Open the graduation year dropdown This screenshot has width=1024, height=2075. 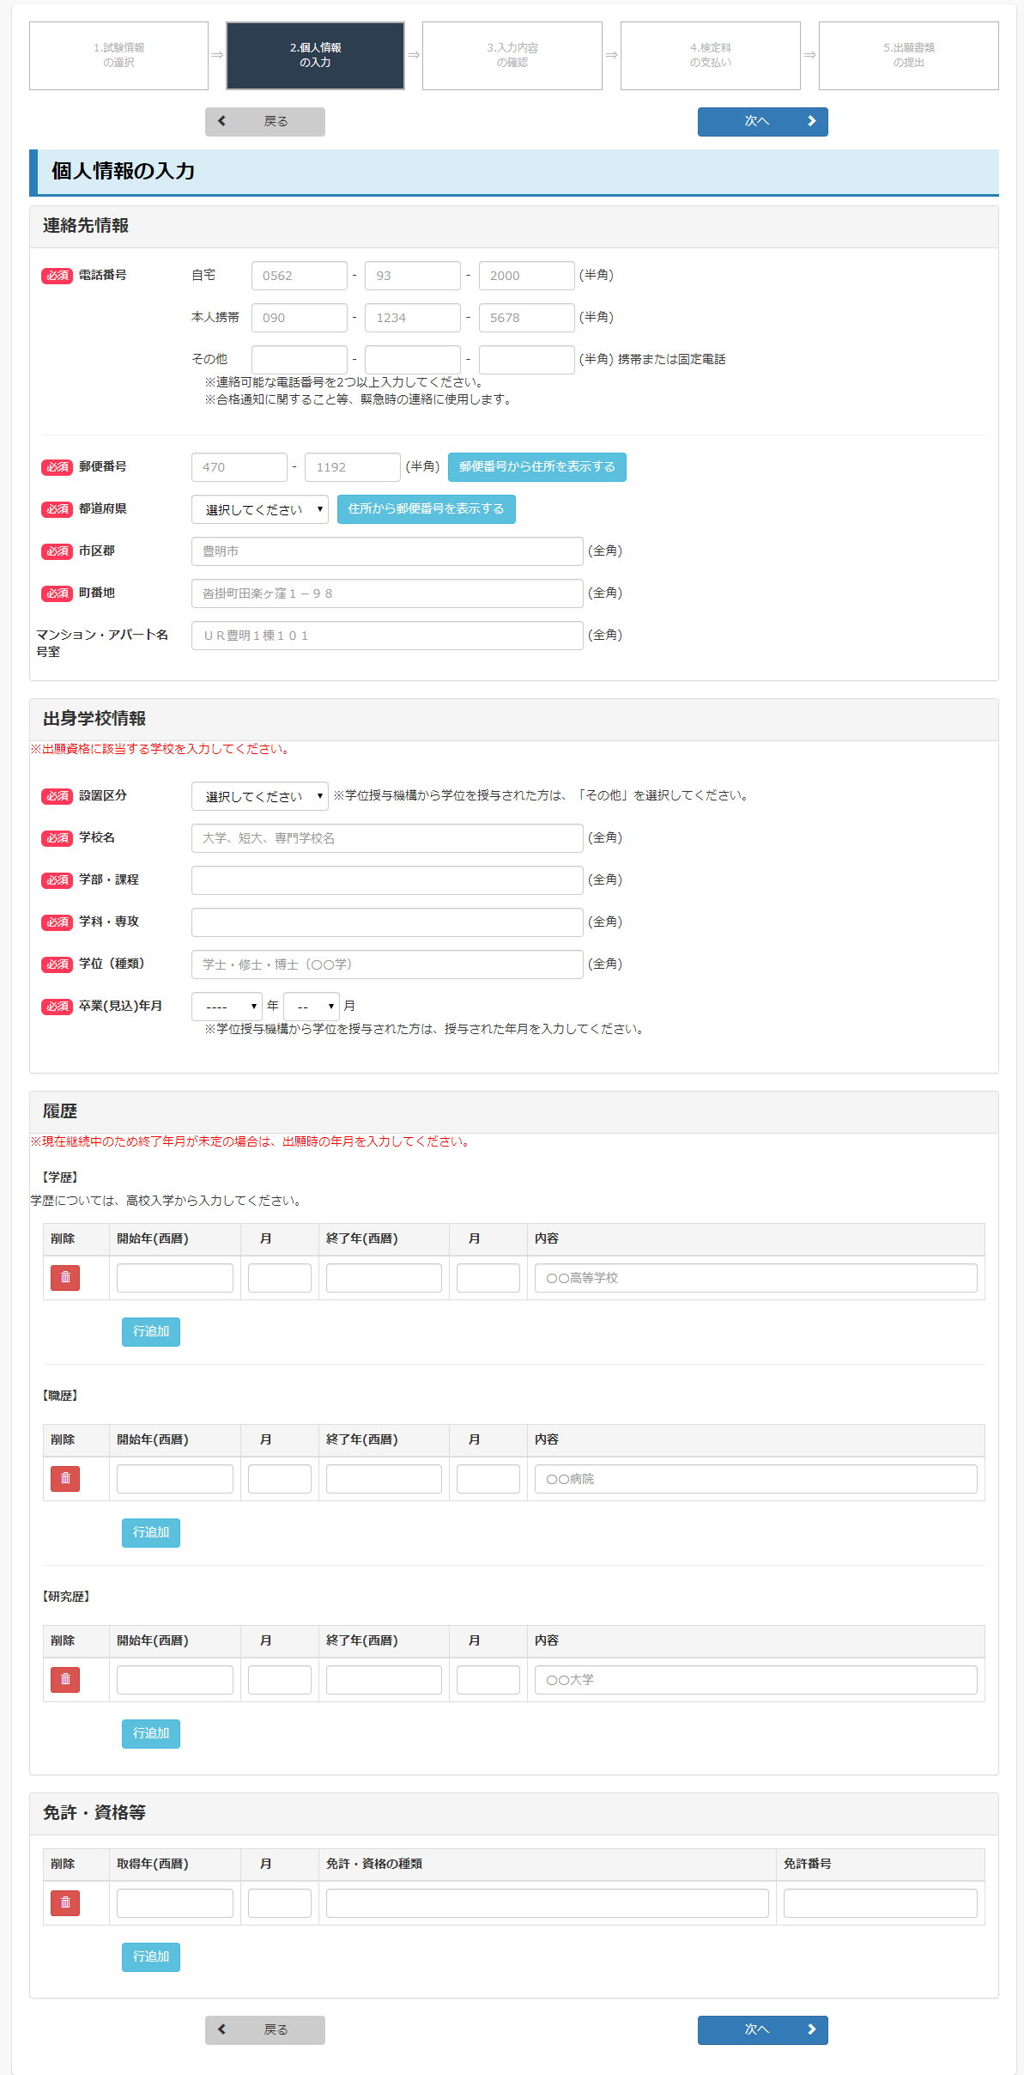227,1006
